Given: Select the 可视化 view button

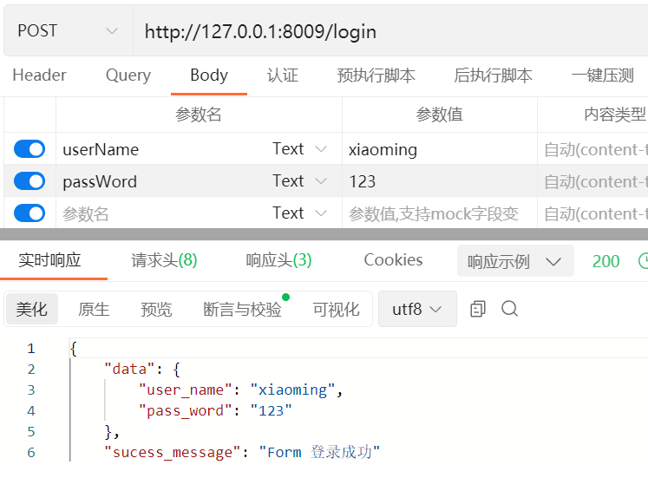Looking at the screenshot, I should point(336,310).
